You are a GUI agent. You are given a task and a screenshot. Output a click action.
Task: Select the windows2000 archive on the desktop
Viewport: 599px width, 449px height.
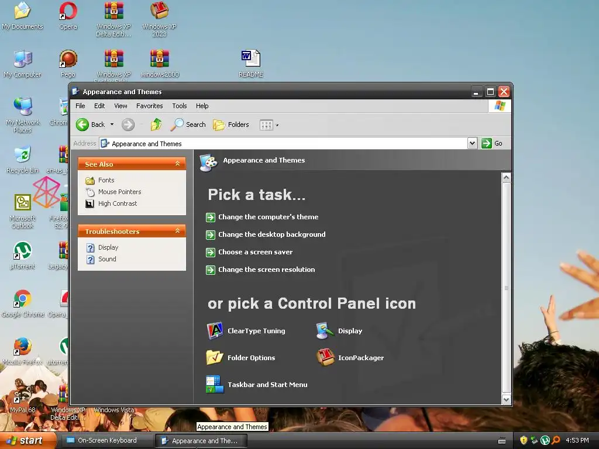159,64
